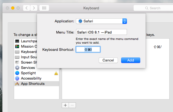Select the Launchpad icon in the list

[x=17, y=41]
